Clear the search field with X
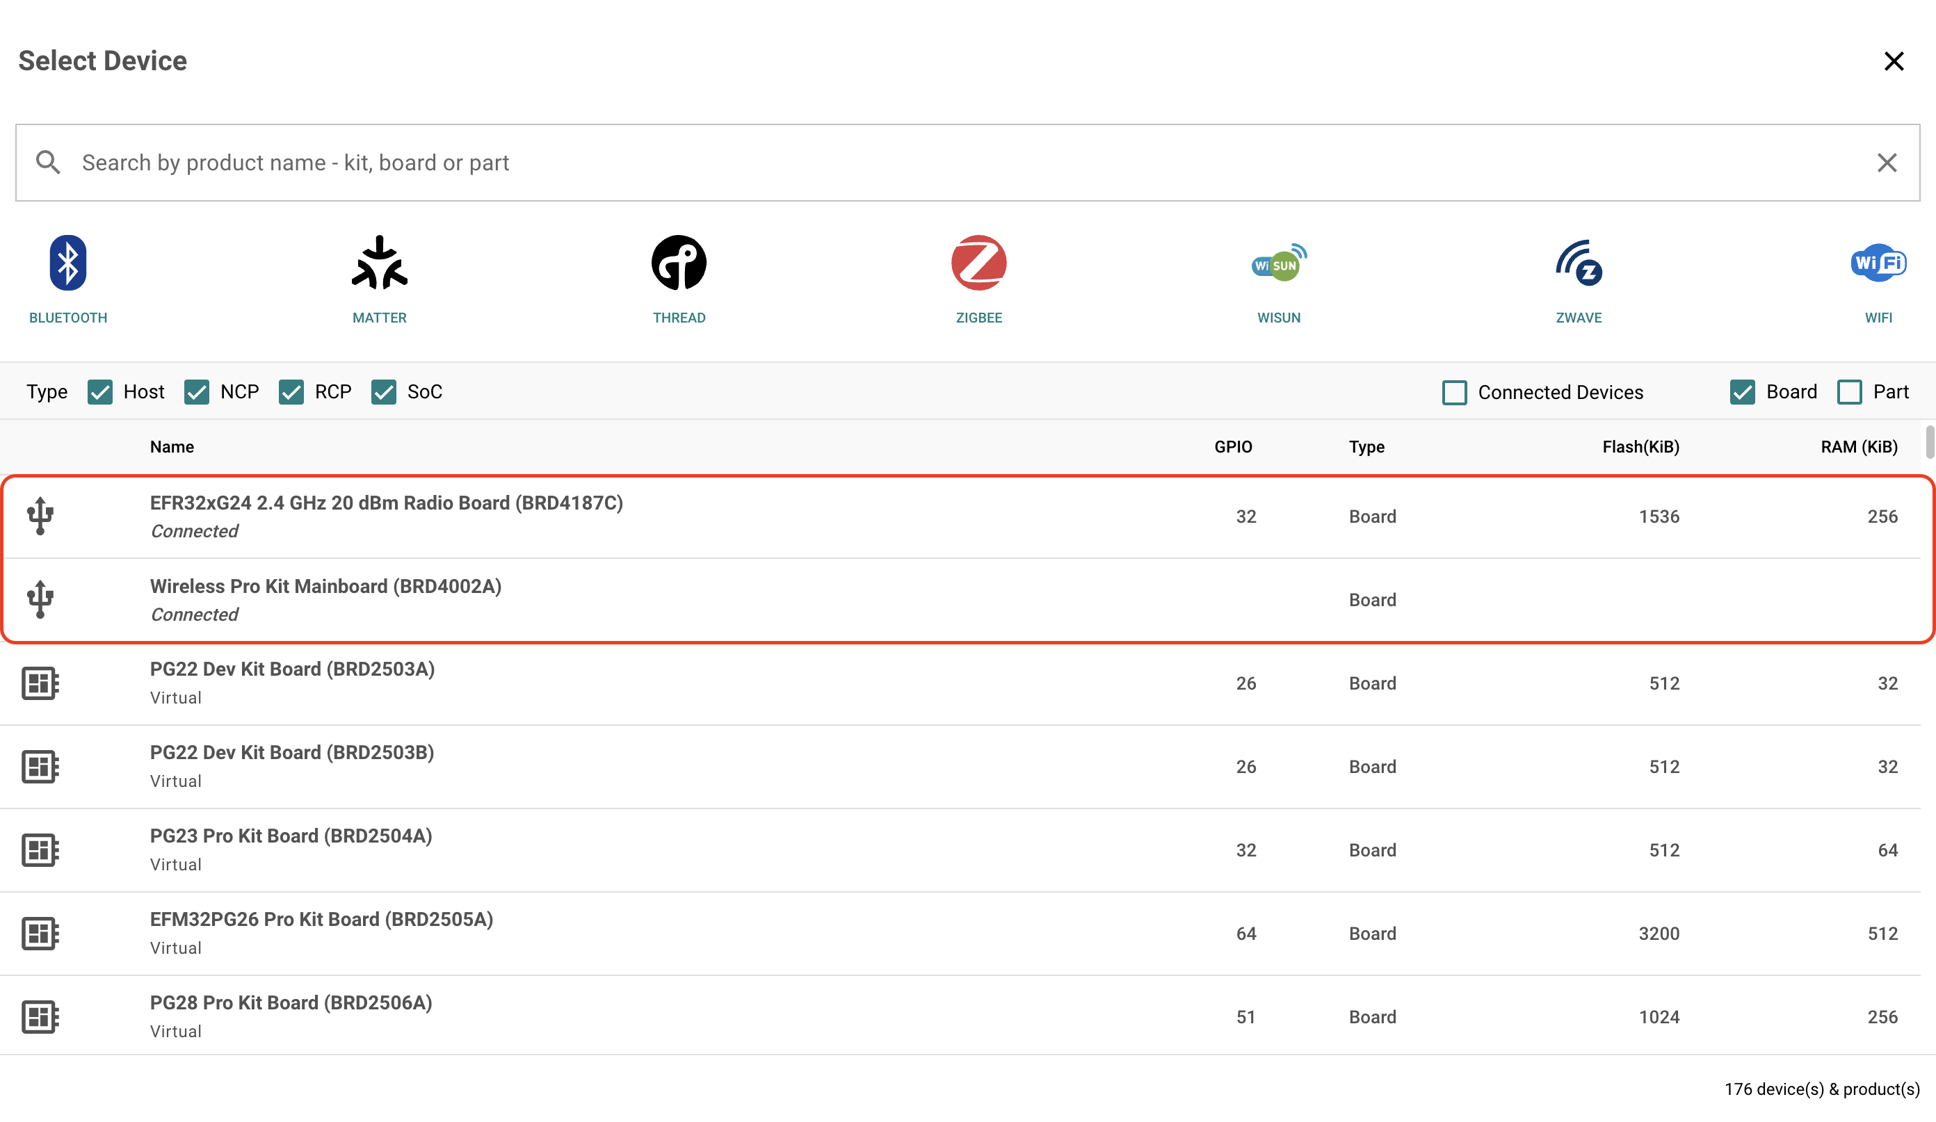The image size is (1936, 1122). 1886,163
